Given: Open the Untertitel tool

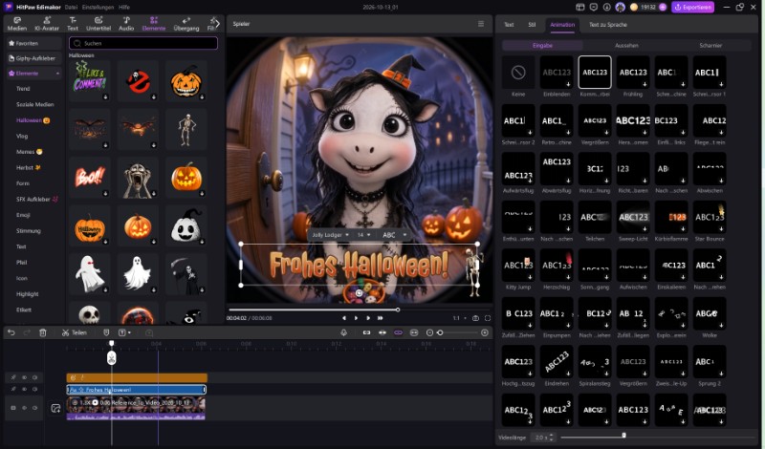Looking at the screenshot, I should 98,24.
